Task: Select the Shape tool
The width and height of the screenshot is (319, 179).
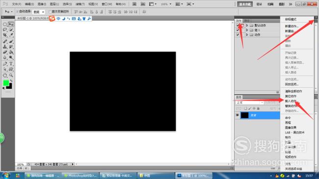Action: [11, 69]
